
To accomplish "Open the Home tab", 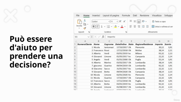I will [86, 16].
